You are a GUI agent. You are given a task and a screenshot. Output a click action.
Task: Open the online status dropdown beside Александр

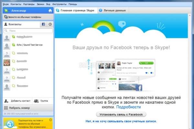(7, 11)
